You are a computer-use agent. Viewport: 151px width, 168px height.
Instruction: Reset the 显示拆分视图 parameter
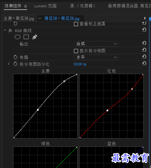[144, 50]
